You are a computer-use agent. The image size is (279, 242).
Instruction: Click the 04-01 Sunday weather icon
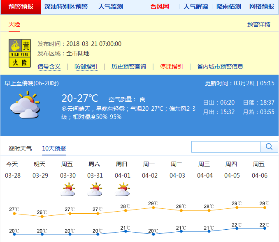pos(122,189)
